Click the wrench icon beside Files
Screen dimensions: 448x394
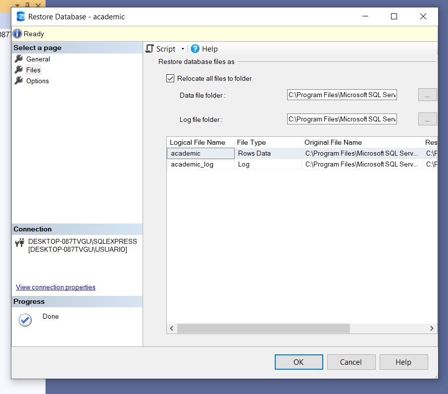[x=19, y=69]
